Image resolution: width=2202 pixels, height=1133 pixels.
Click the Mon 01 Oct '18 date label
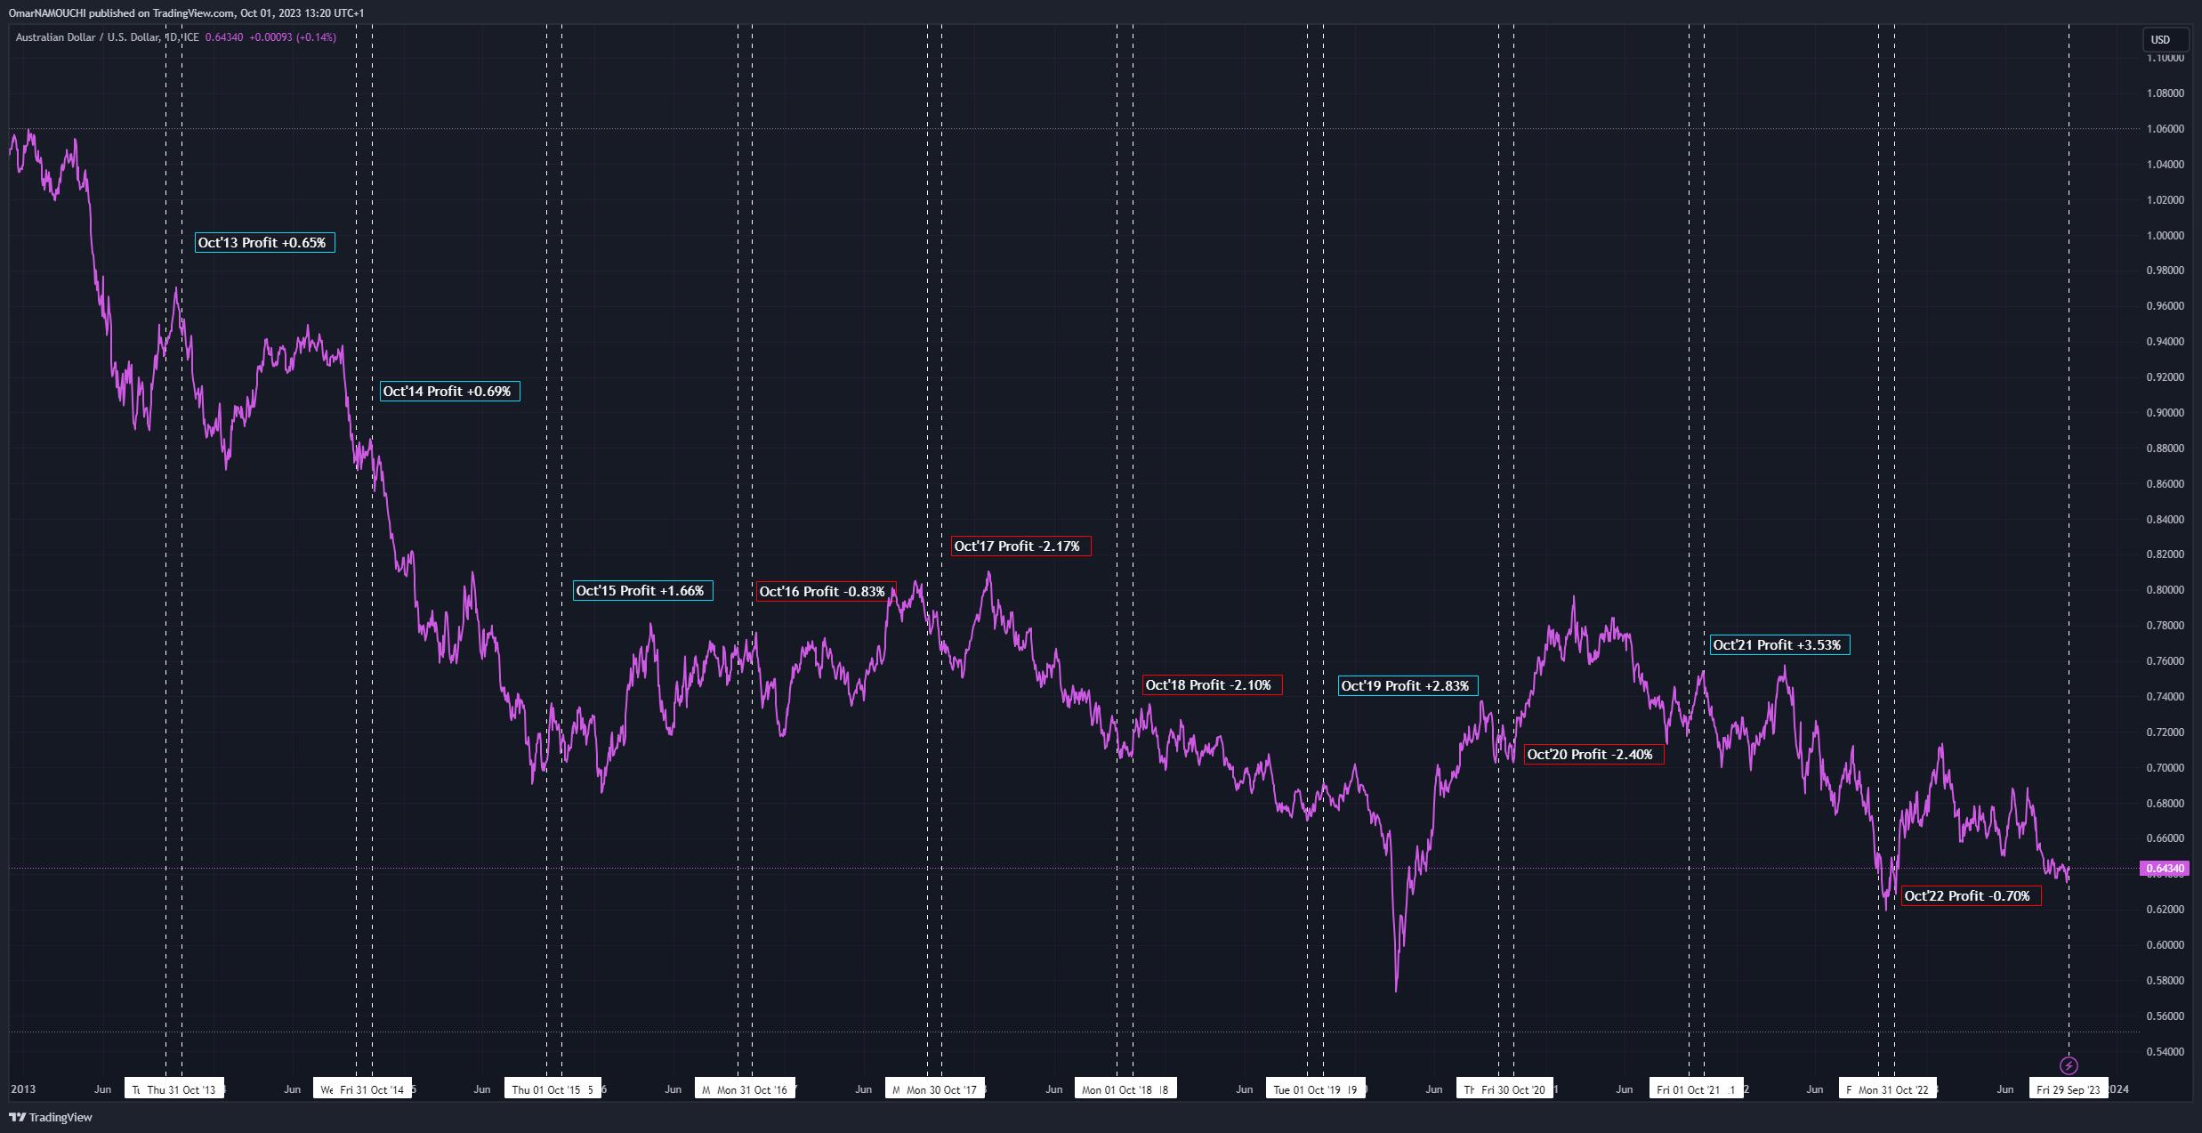tap(1117, 1089)
